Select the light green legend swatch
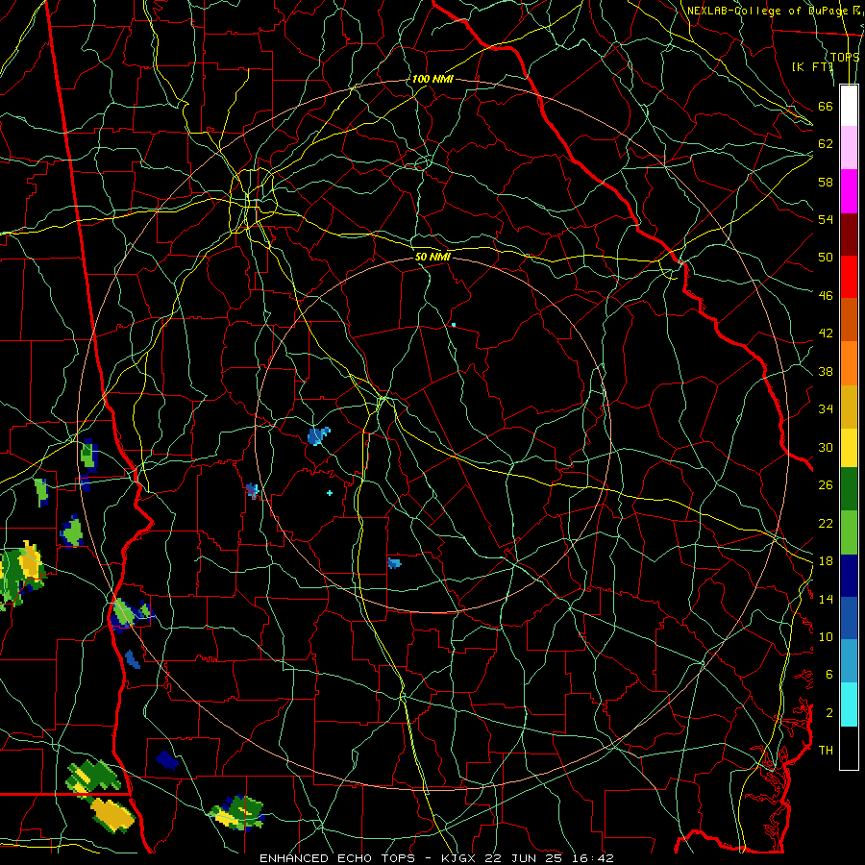The width and height of the screenshot is (865, 865). (x=849, y=532)
